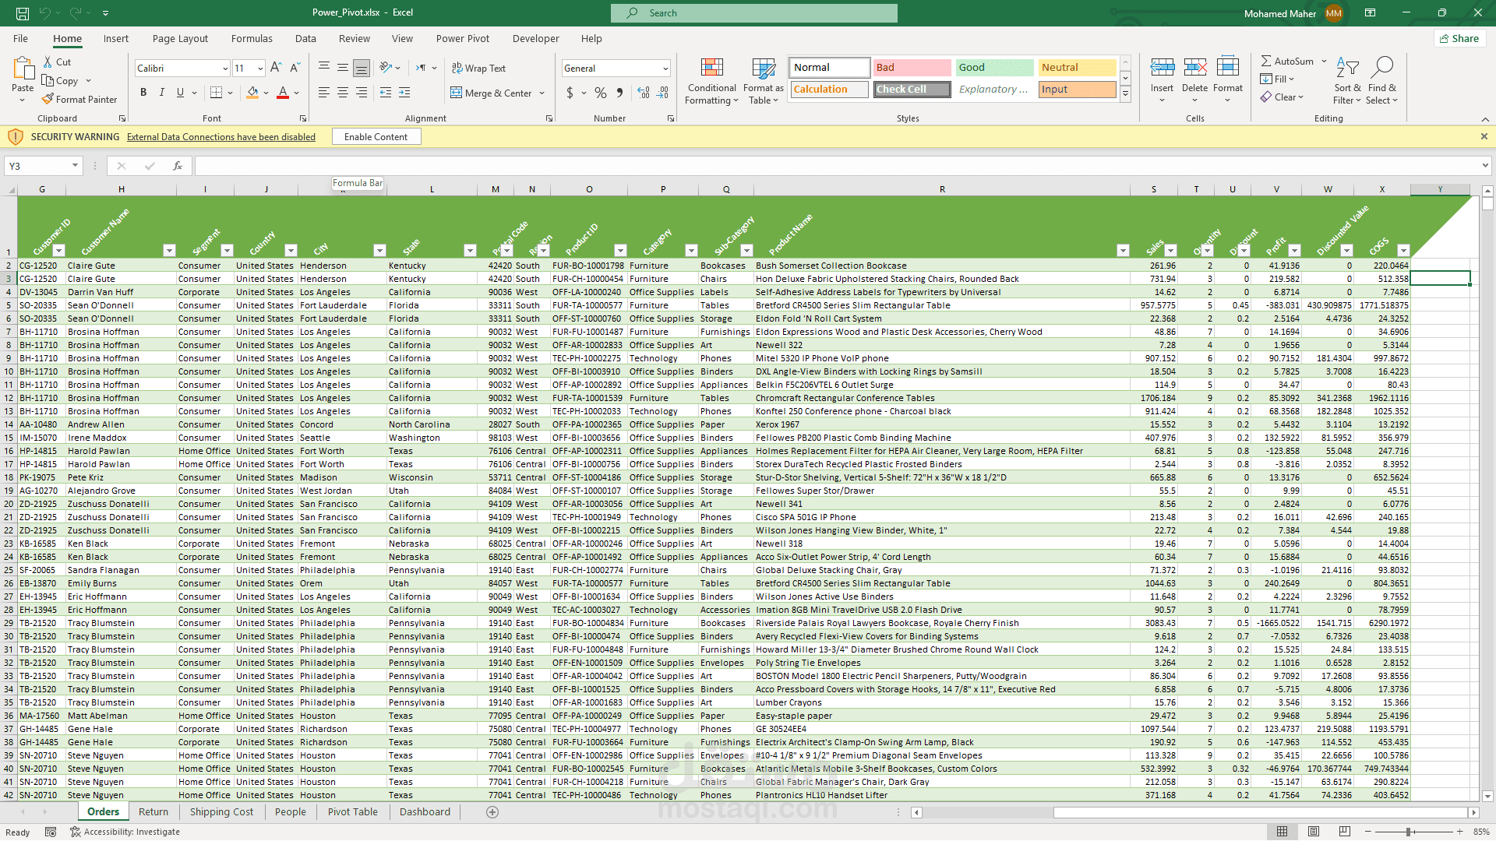The width and height of the screenshot is (1496, 841).
Task: Click the Format Painter brush icon
Action: (48, 99)
